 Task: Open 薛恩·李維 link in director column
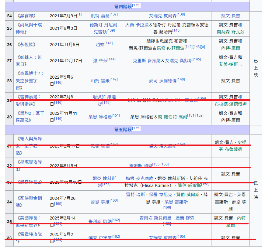[100, 202]
